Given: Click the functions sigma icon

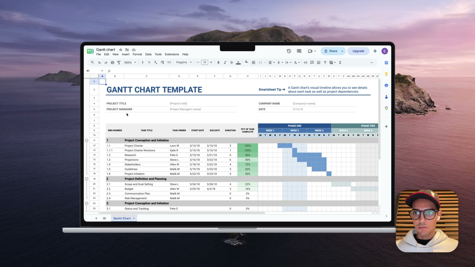Looking at the screenshot, I should point(340,63).
